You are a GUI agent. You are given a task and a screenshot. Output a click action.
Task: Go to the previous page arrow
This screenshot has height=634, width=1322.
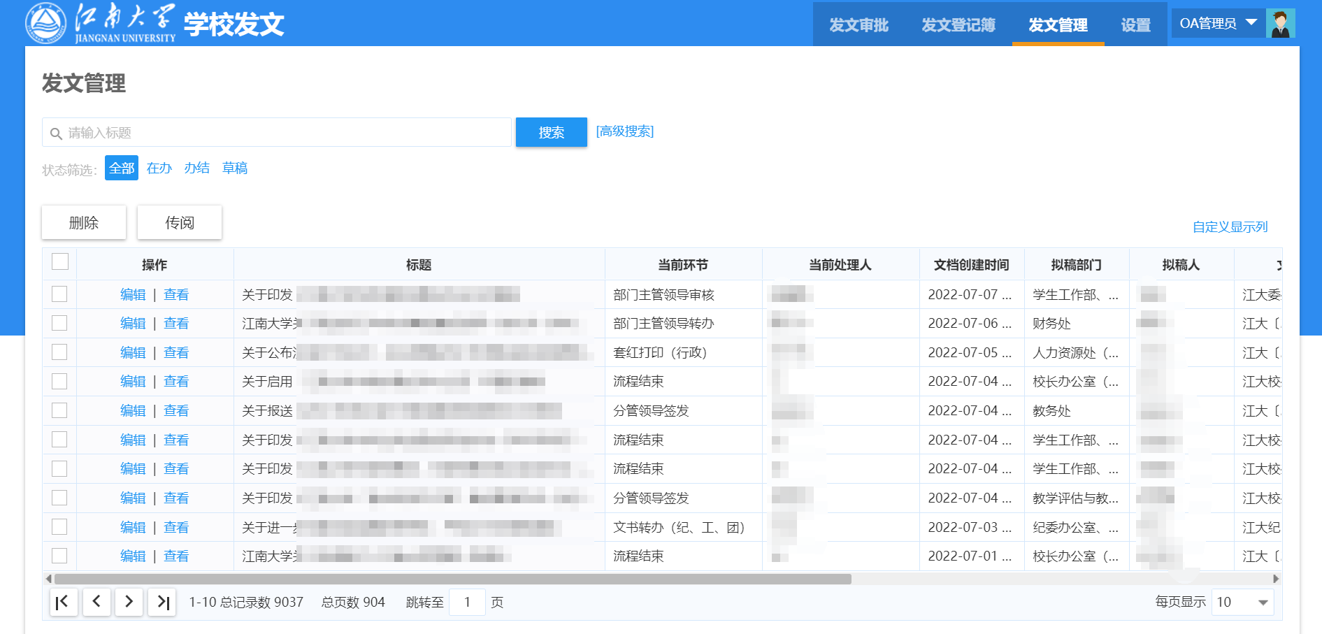point(96,602)
